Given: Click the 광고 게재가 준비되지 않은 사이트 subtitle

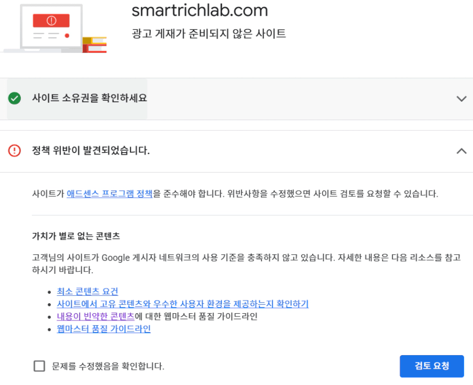Looking at the screenshot, I should click(209, 34).
